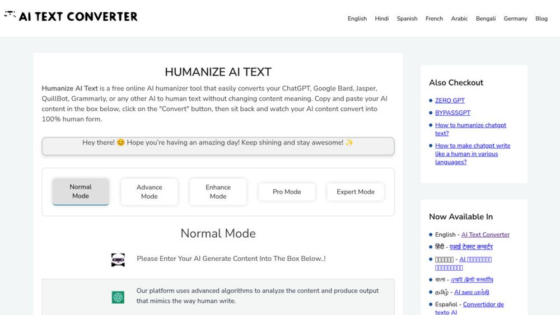Screen dimensions: 560x315
Task: Open the Bengali version from header
Action: click(x=486, y=18)
